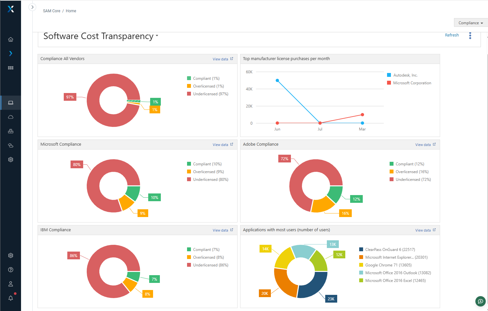Open the three-dot dashboard options menu

470,36
